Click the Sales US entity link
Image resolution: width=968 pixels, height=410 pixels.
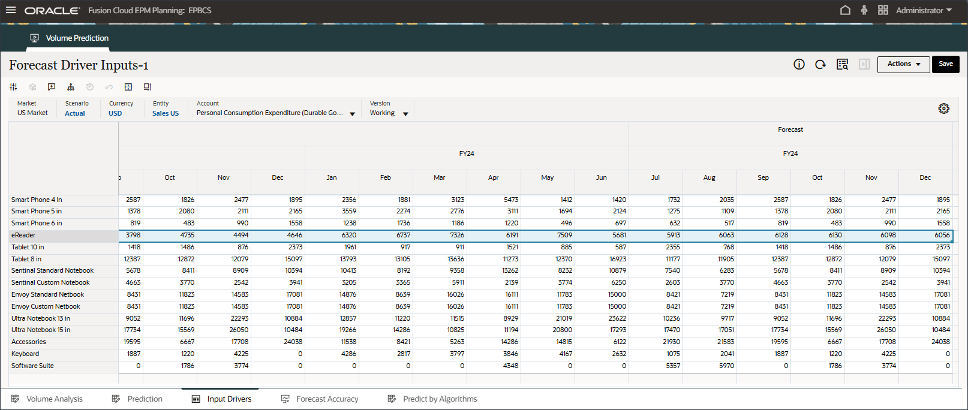(166, 113)
